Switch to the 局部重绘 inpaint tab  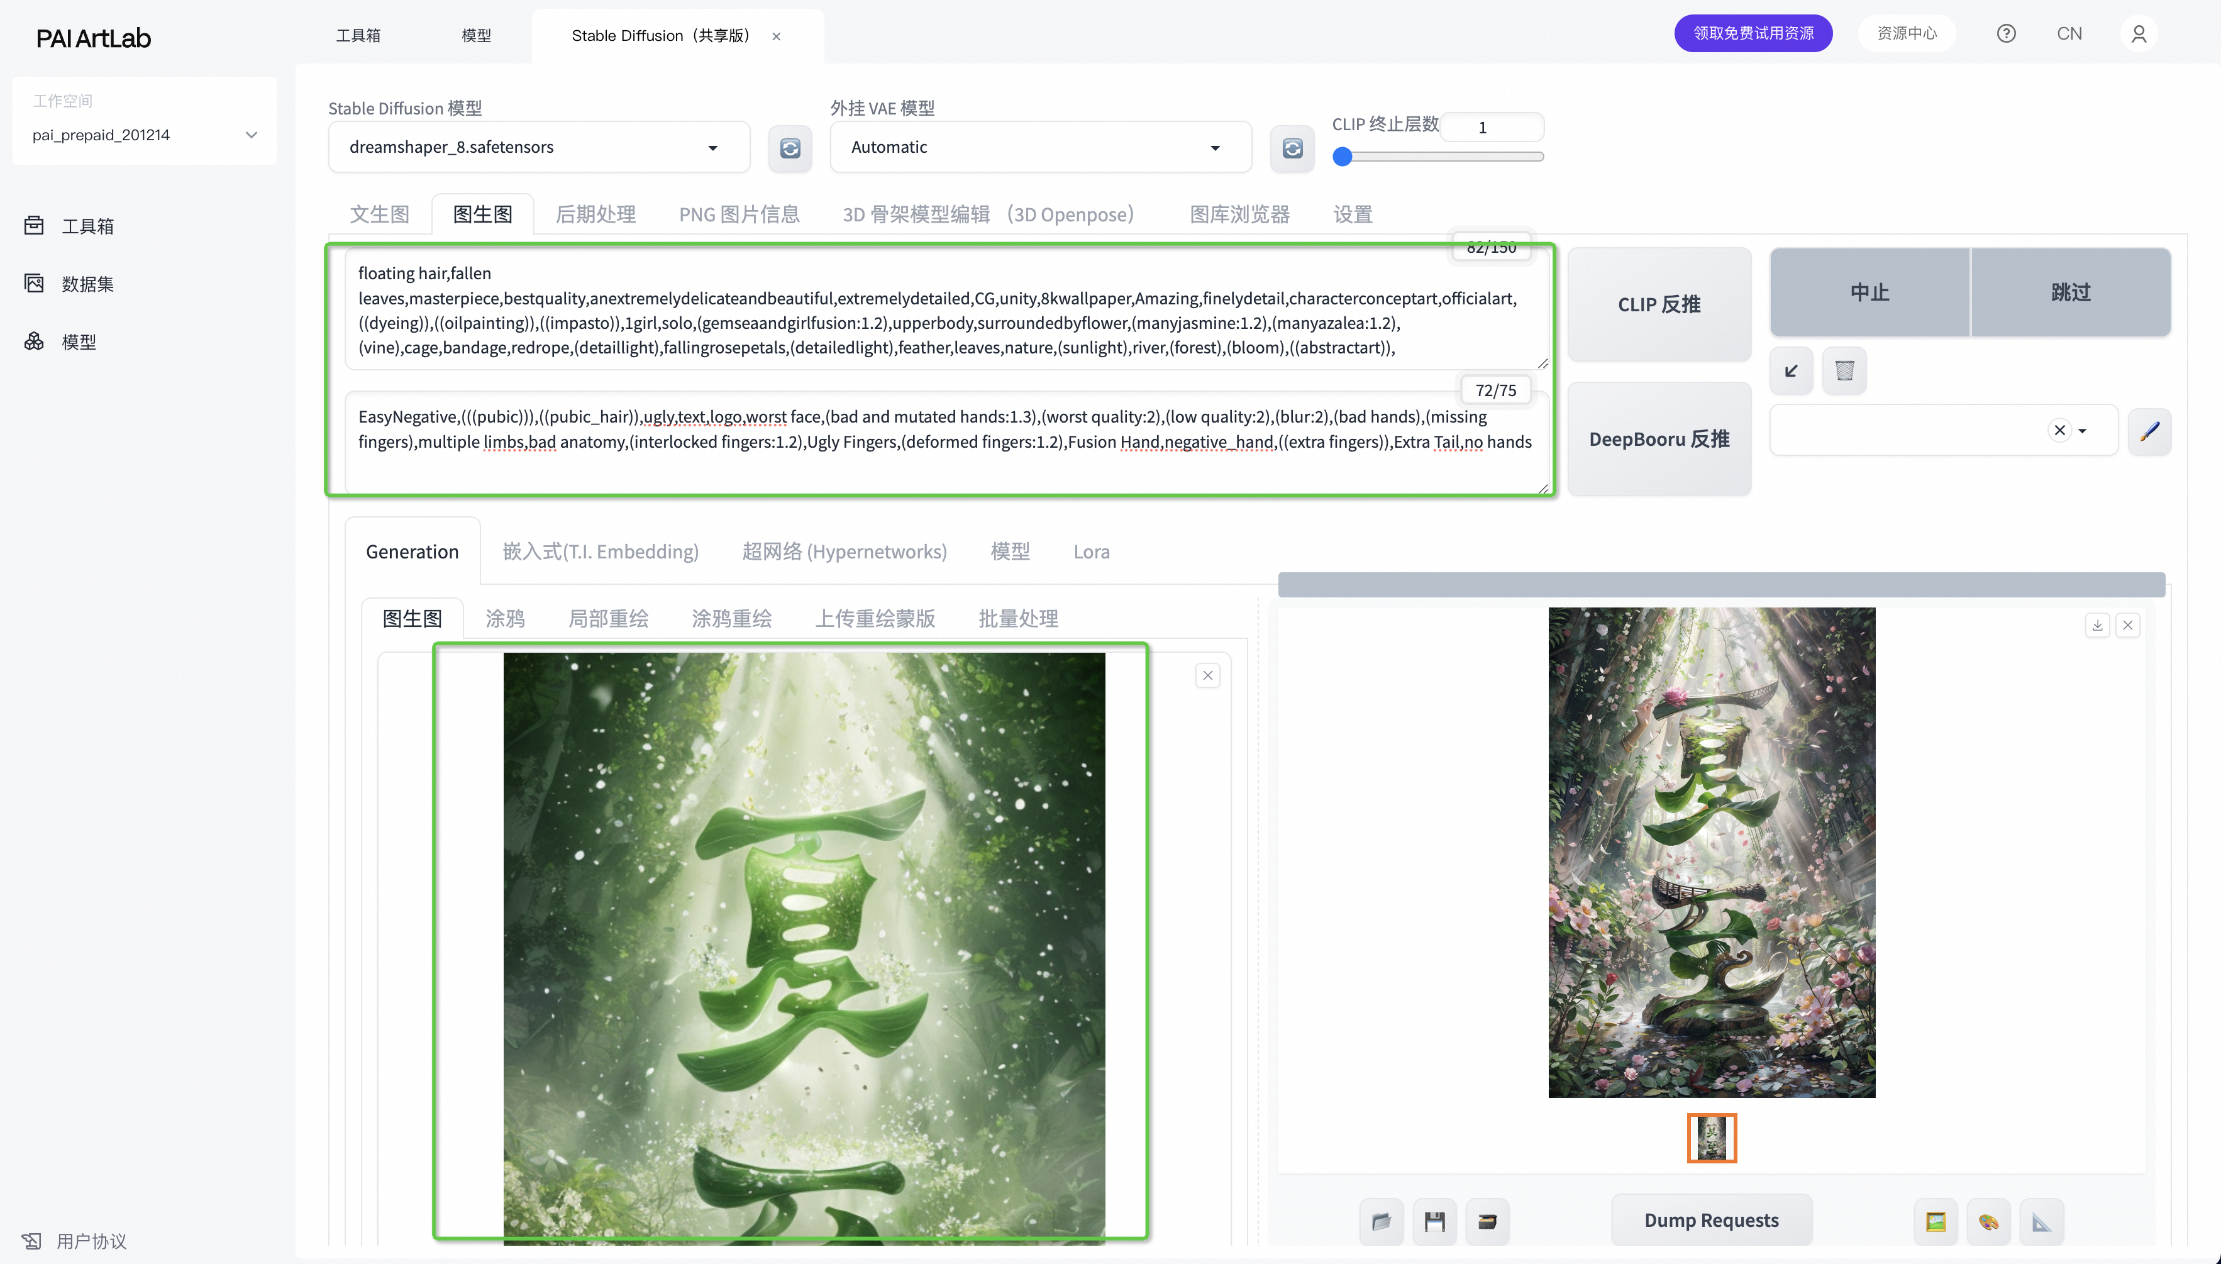(607, 619)
